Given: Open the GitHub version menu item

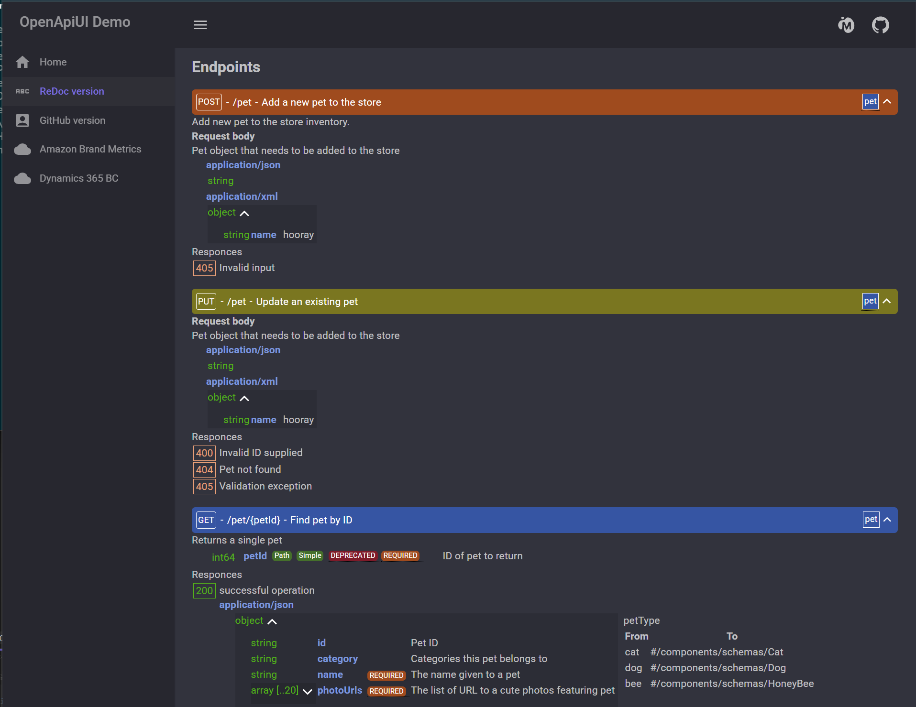Looking at the screenshot, I should [x=72, y=120].
